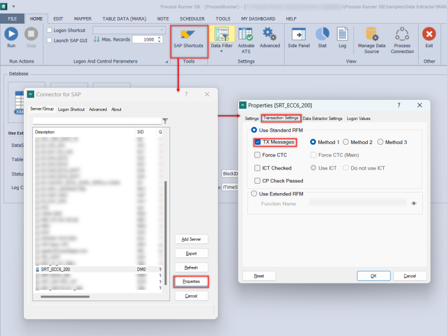Select the SRT_ECC6_200 server row
447x336 pixels.
[83, 269]
